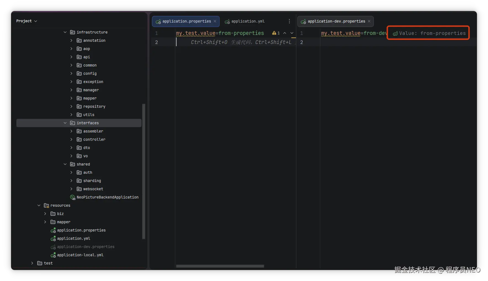Image resolution: width=488 pixels, height=281 pixels.
Task: Click the warning indicator icon
Action: (274, 33)
